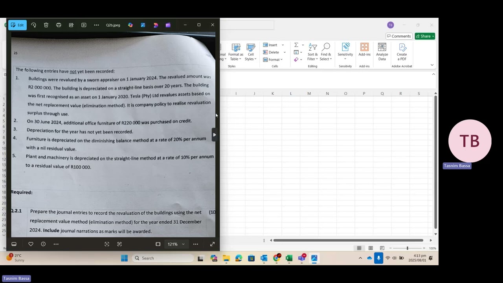Switch to Normal view in Excel
The image size is (503, 283).
pos(359,248)
